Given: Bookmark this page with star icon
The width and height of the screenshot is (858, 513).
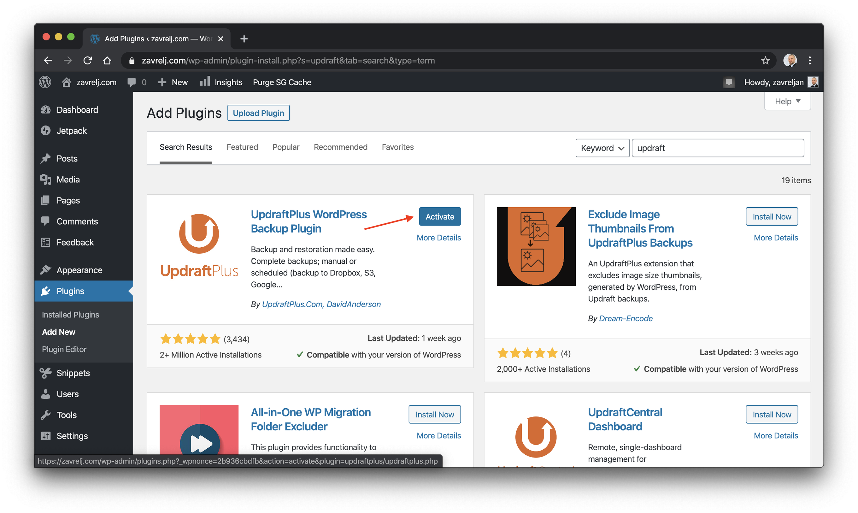Looking at the screenshot, I should pyautogui.click(x=765, y=61).
